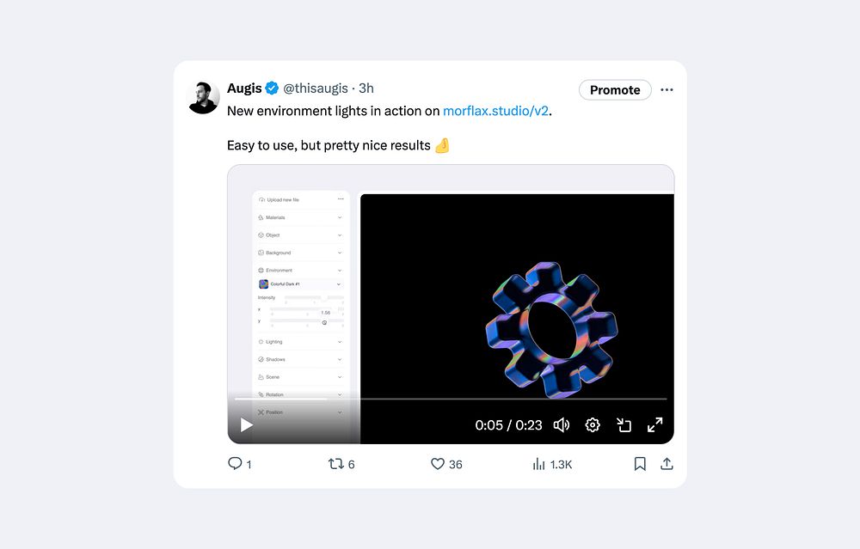Expand the video to fullscreen

(654, 424)
